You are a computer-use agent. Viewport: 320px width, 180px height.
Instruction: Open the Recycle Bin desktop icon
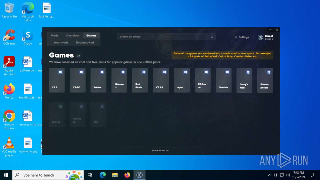[x=9, y=10]
